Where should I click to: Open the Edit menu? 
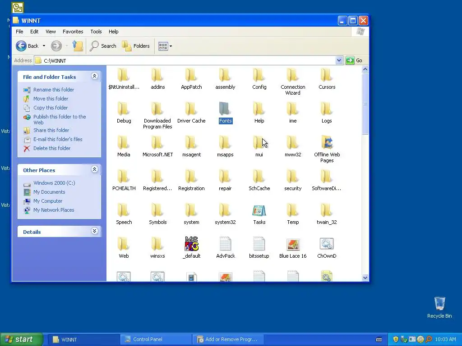34,32
